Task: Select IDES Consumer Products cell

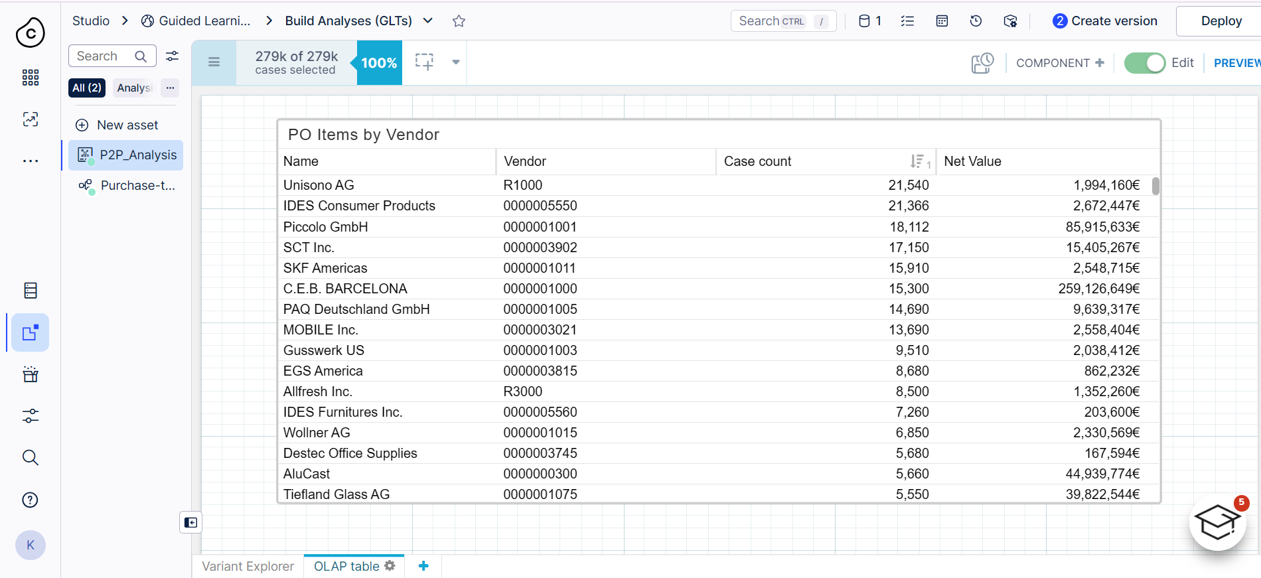Action: [359, 206]
